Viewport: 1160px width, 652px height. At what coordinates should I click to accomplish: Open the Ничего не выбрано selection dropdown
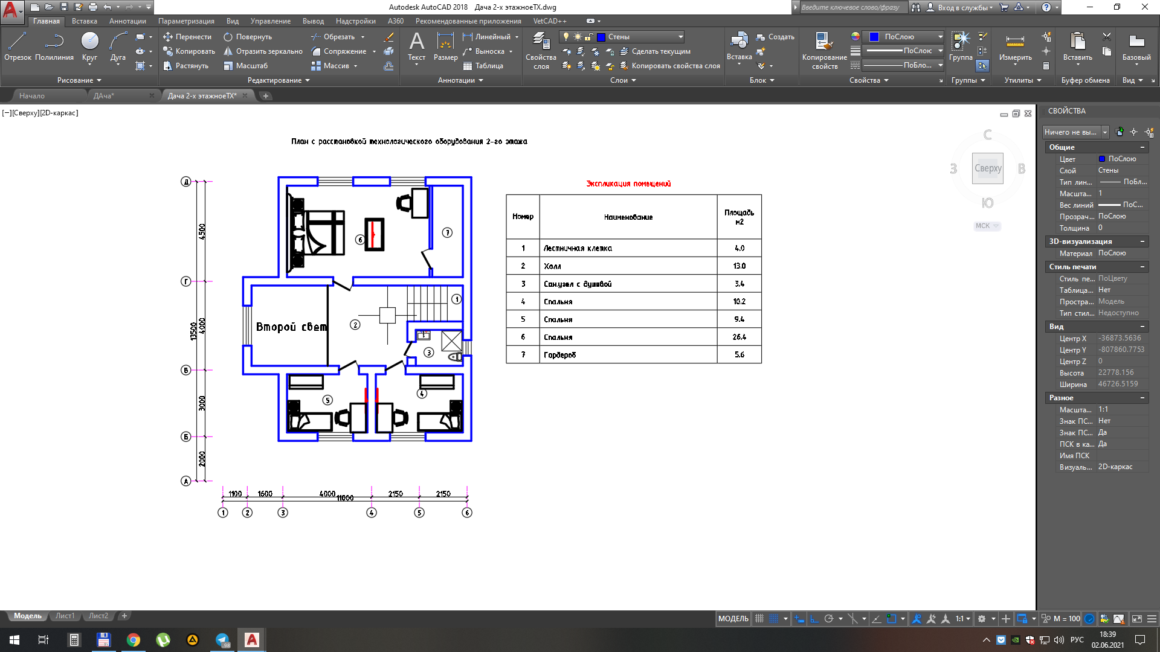tap(1076, 132)
